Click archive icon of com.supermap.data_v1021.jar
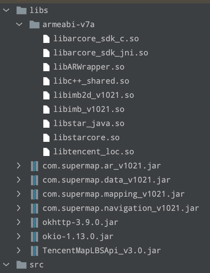 [x=35, y=180]
